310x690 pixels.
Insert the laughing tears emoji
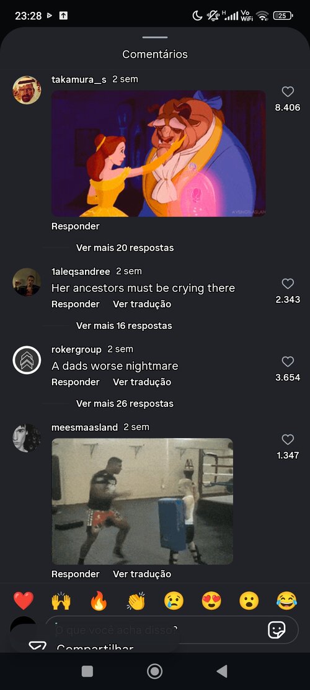286,601
